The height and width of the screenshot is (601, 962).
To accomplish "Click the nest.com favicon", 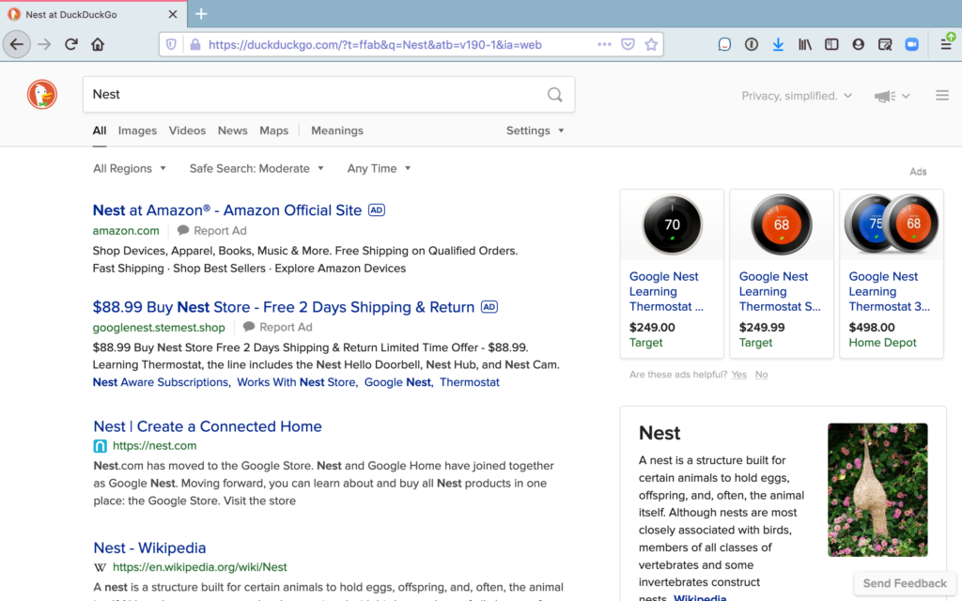I will pos(100,446).
